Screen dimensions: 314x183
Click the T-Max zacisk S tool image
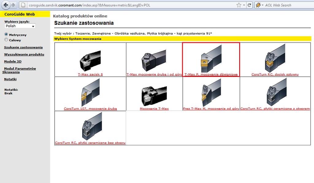coord(90,61)
